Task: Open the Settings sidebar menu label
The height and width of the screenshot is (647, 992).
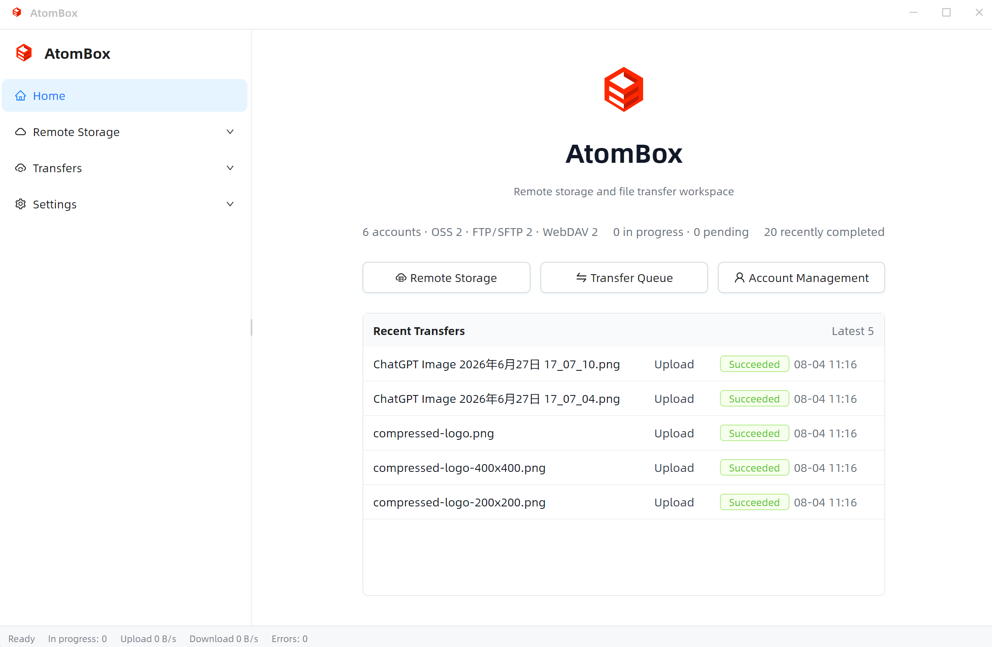Action: click(55, 204)
